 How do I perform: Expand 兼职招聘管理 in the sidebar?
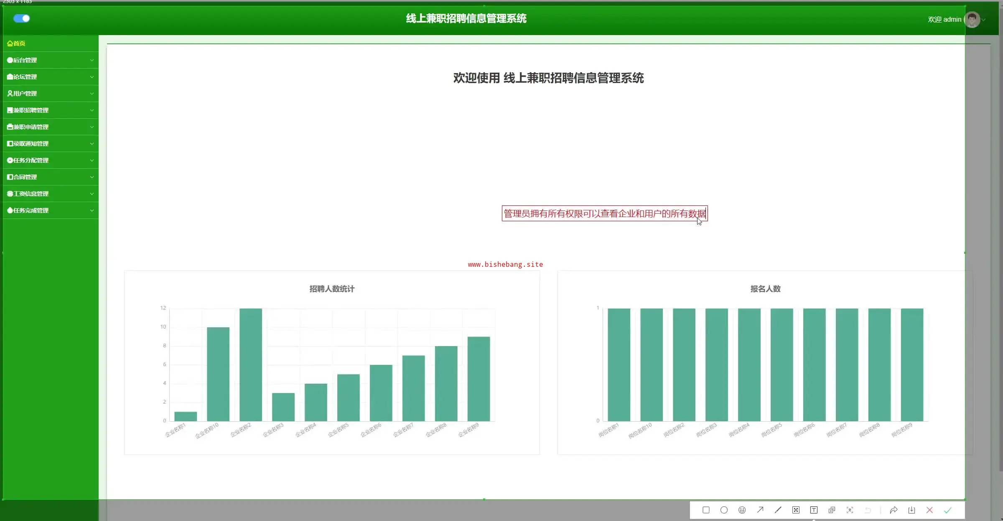click(50, 110)
